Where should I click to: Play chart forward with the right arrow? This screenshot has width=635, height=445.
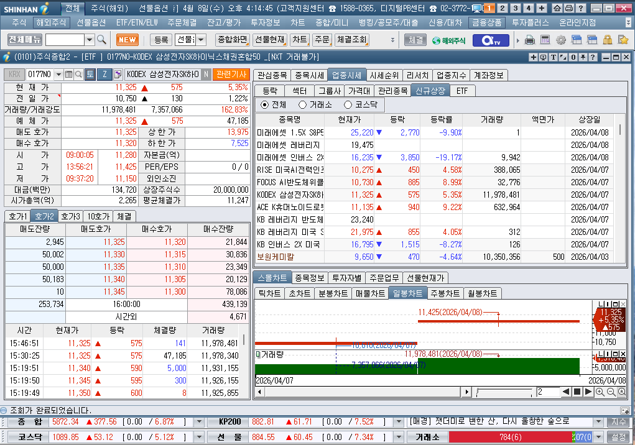point(588,392)
